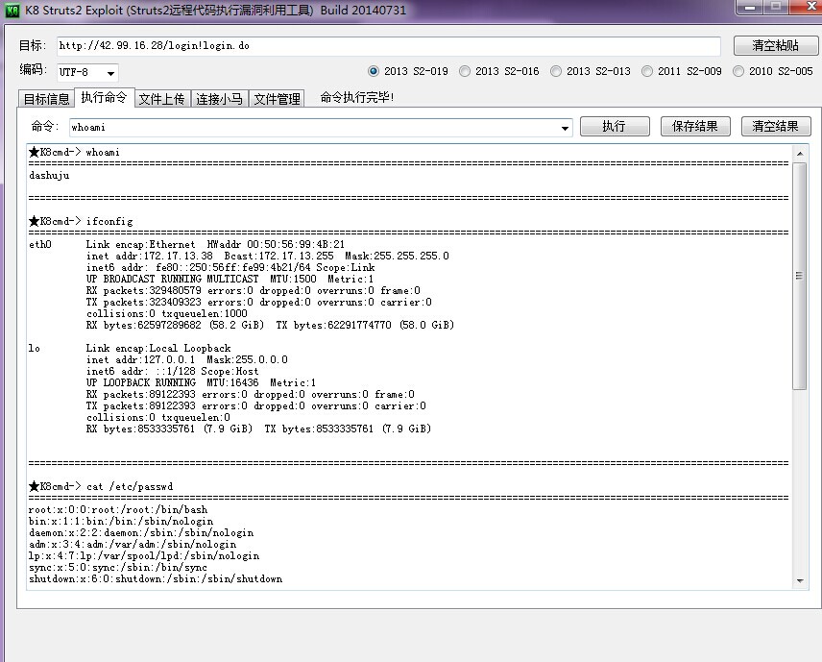Click the 'lp:x:4:7' passwd line
Image resolution: width=822 pixels, height=662 pixels.
144,555
